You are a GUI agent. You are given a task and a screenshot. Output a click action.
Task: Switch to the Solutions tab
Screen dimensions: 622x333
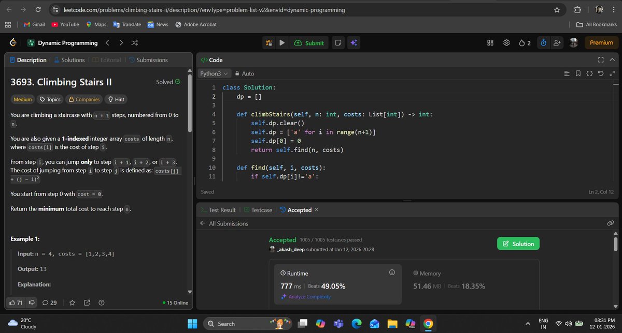[x=69, y=60]
